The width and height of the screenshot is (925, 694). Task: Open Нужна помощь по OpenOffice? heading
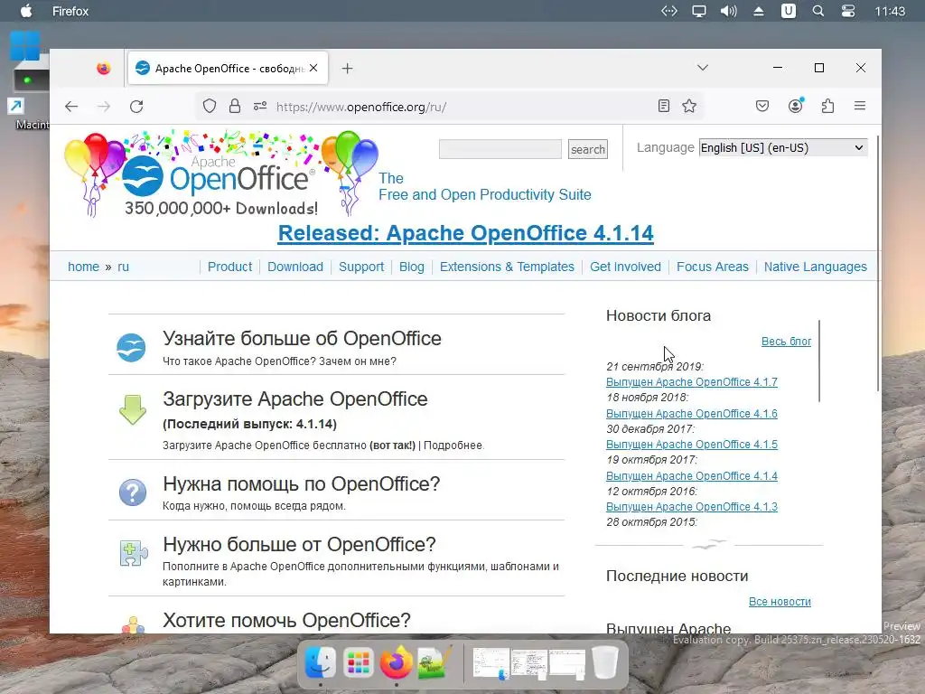pyautogui.click(x=302, y=484)
